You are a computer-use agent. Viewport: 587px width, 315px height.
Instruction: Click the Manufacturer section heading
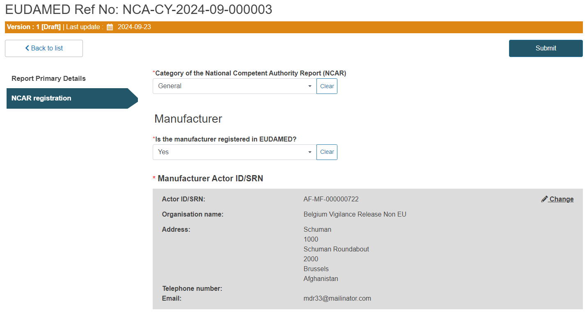tap(188, 119)
